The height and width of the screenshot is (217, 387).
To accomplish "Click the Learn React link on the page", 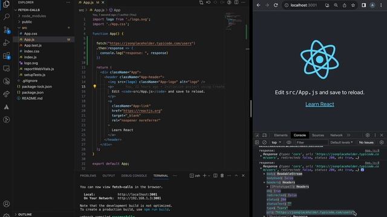I will 320,104.
